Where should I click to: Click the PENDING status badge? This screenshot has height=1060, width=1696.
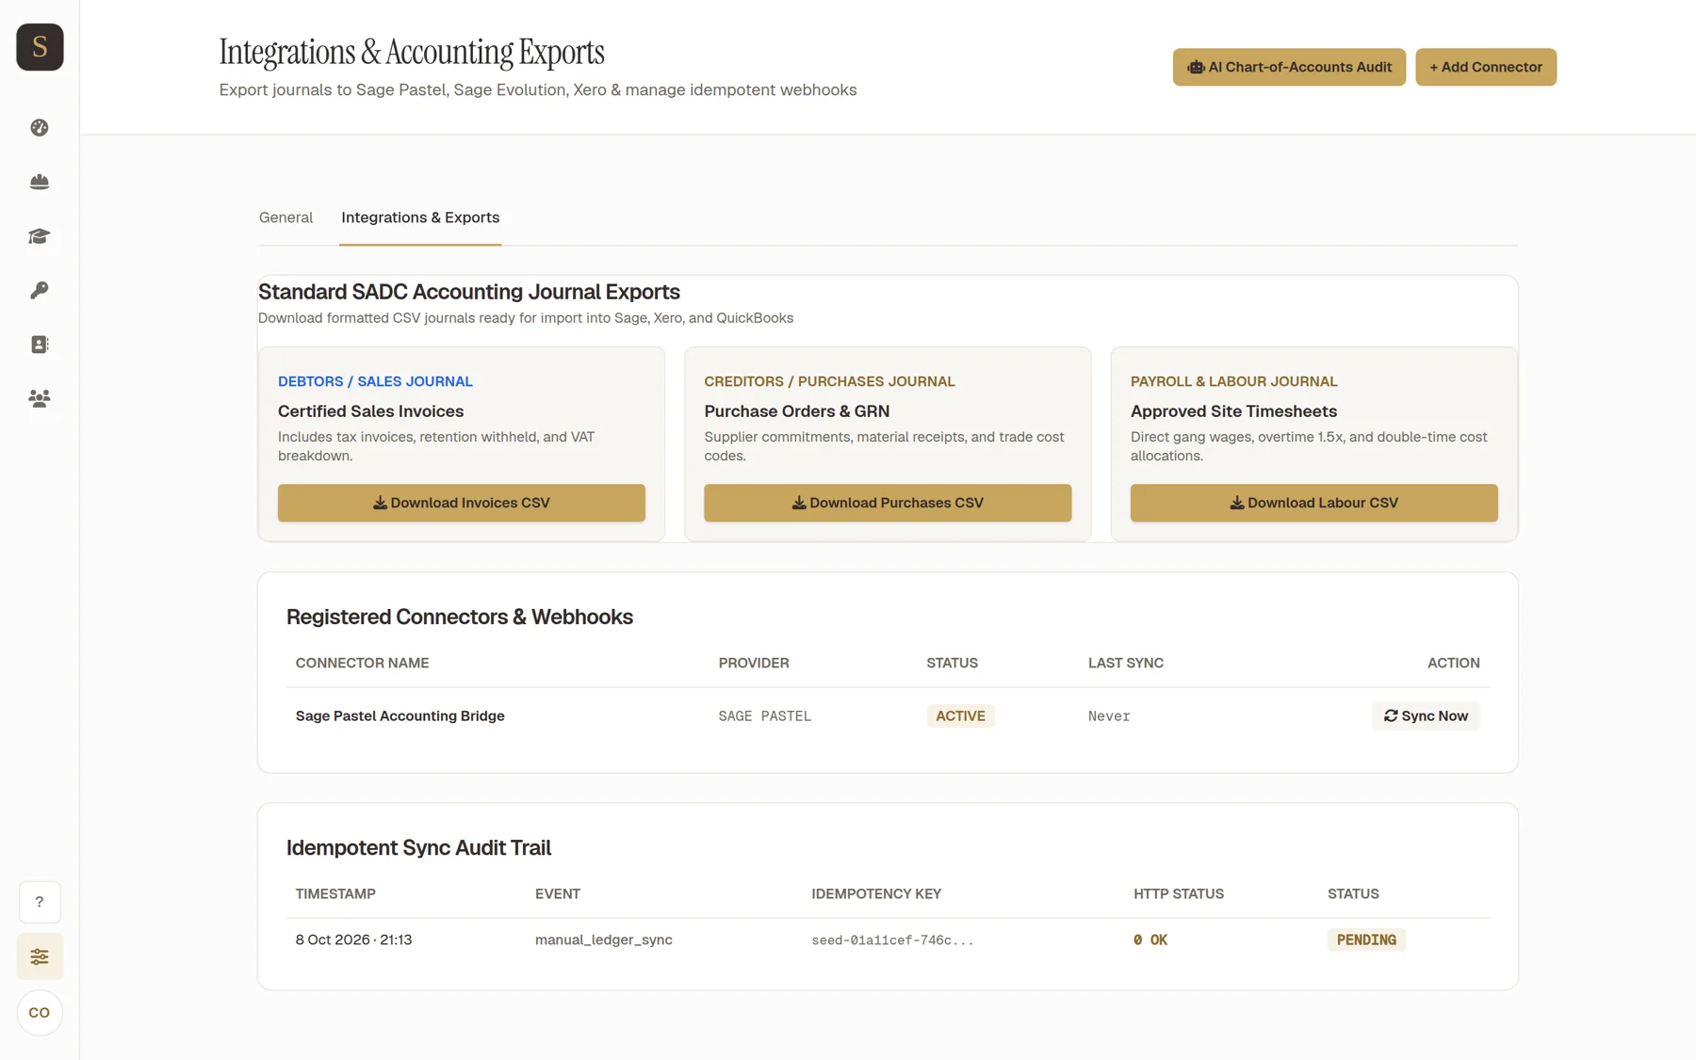click(1366, 940)
